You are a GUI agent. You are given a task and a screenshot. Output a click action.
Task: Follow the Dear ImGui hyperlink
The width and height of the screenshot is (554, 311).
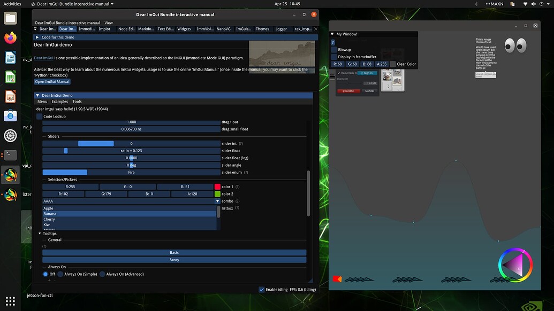click(x=43, y=58)
